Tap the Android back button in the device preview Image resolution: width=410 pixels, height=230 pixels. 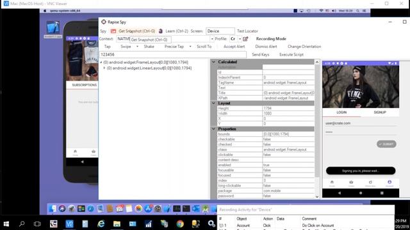coord(340,193)
